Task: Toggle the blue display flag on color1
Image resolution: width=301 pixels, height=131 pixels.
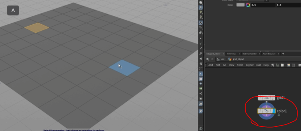Action: [274, 111]
